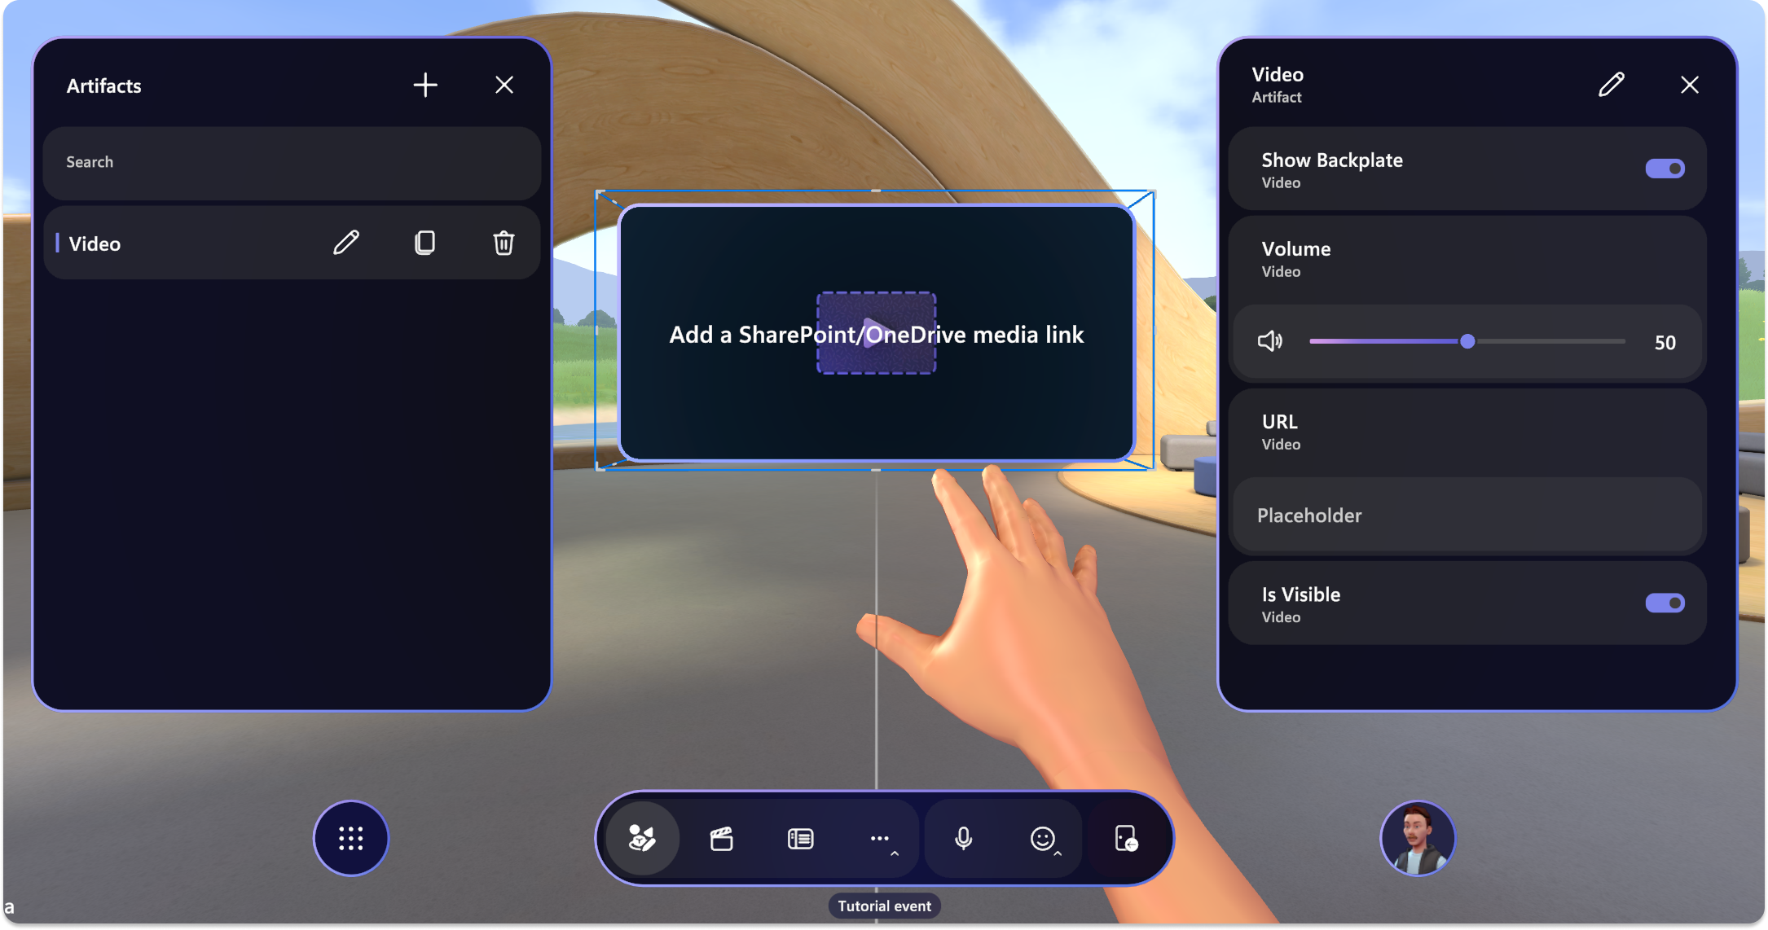Click the avatar thumbnail bottom right
The image size is (1768, 930).
[x=1416, y=838]
